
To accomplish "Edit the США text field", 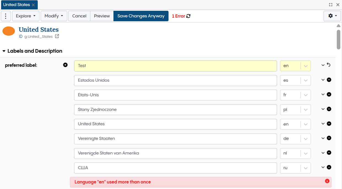I will 175,168.
